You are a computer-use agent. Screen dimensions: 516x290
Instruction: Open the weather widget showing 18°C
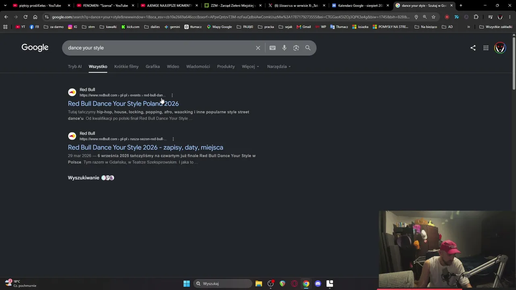21,284
